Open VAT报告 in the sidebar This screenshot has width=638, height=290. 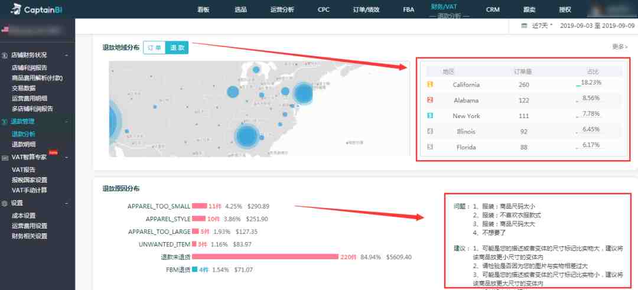click(23, 170)
